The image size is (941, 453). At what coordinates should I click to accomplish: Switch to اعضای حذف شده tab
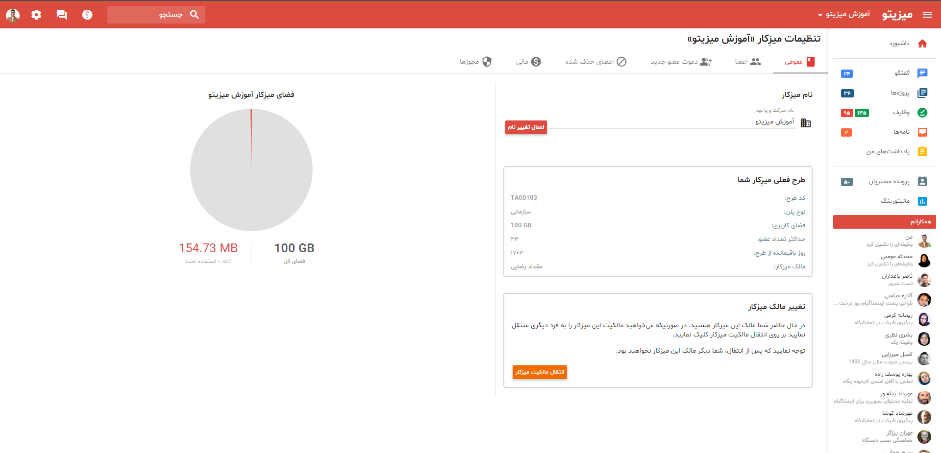(x=595, y=62)
